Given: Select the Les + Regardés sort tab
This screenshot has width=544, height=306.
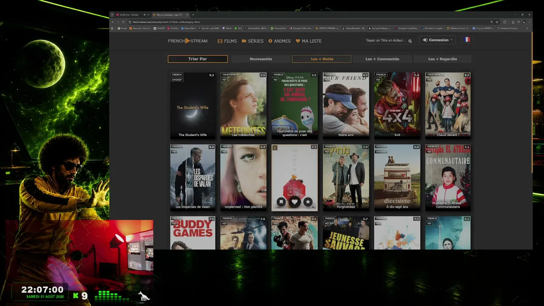Looking at the screenshot, I should click(442, 59).
